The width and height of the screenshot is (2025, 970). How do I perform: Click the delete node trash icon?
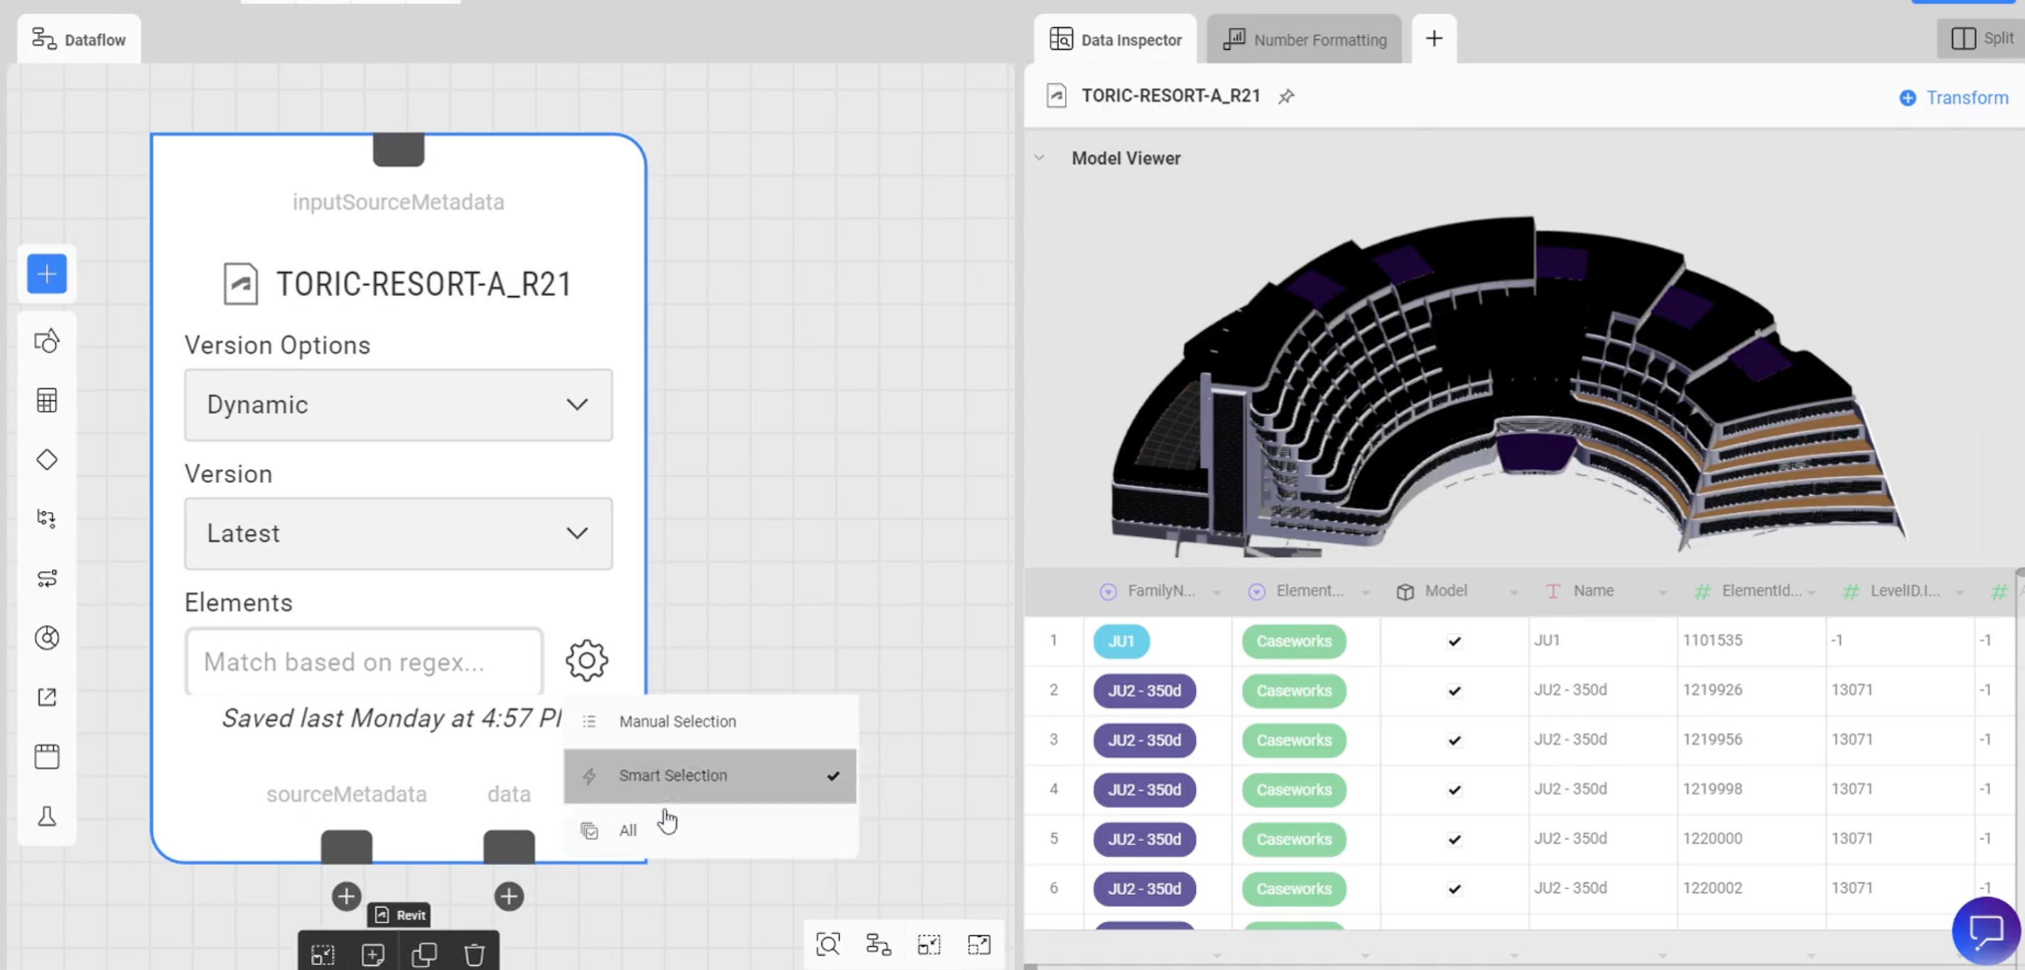click(474, 954)
